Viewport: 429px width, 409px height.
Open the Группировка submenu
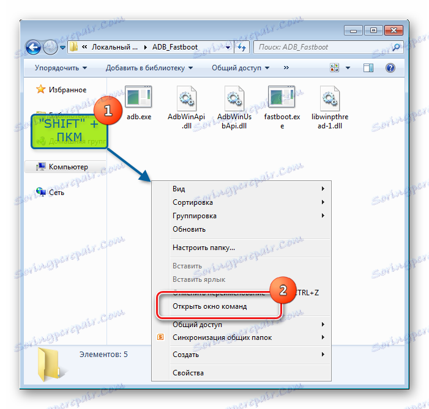[242, 216]
